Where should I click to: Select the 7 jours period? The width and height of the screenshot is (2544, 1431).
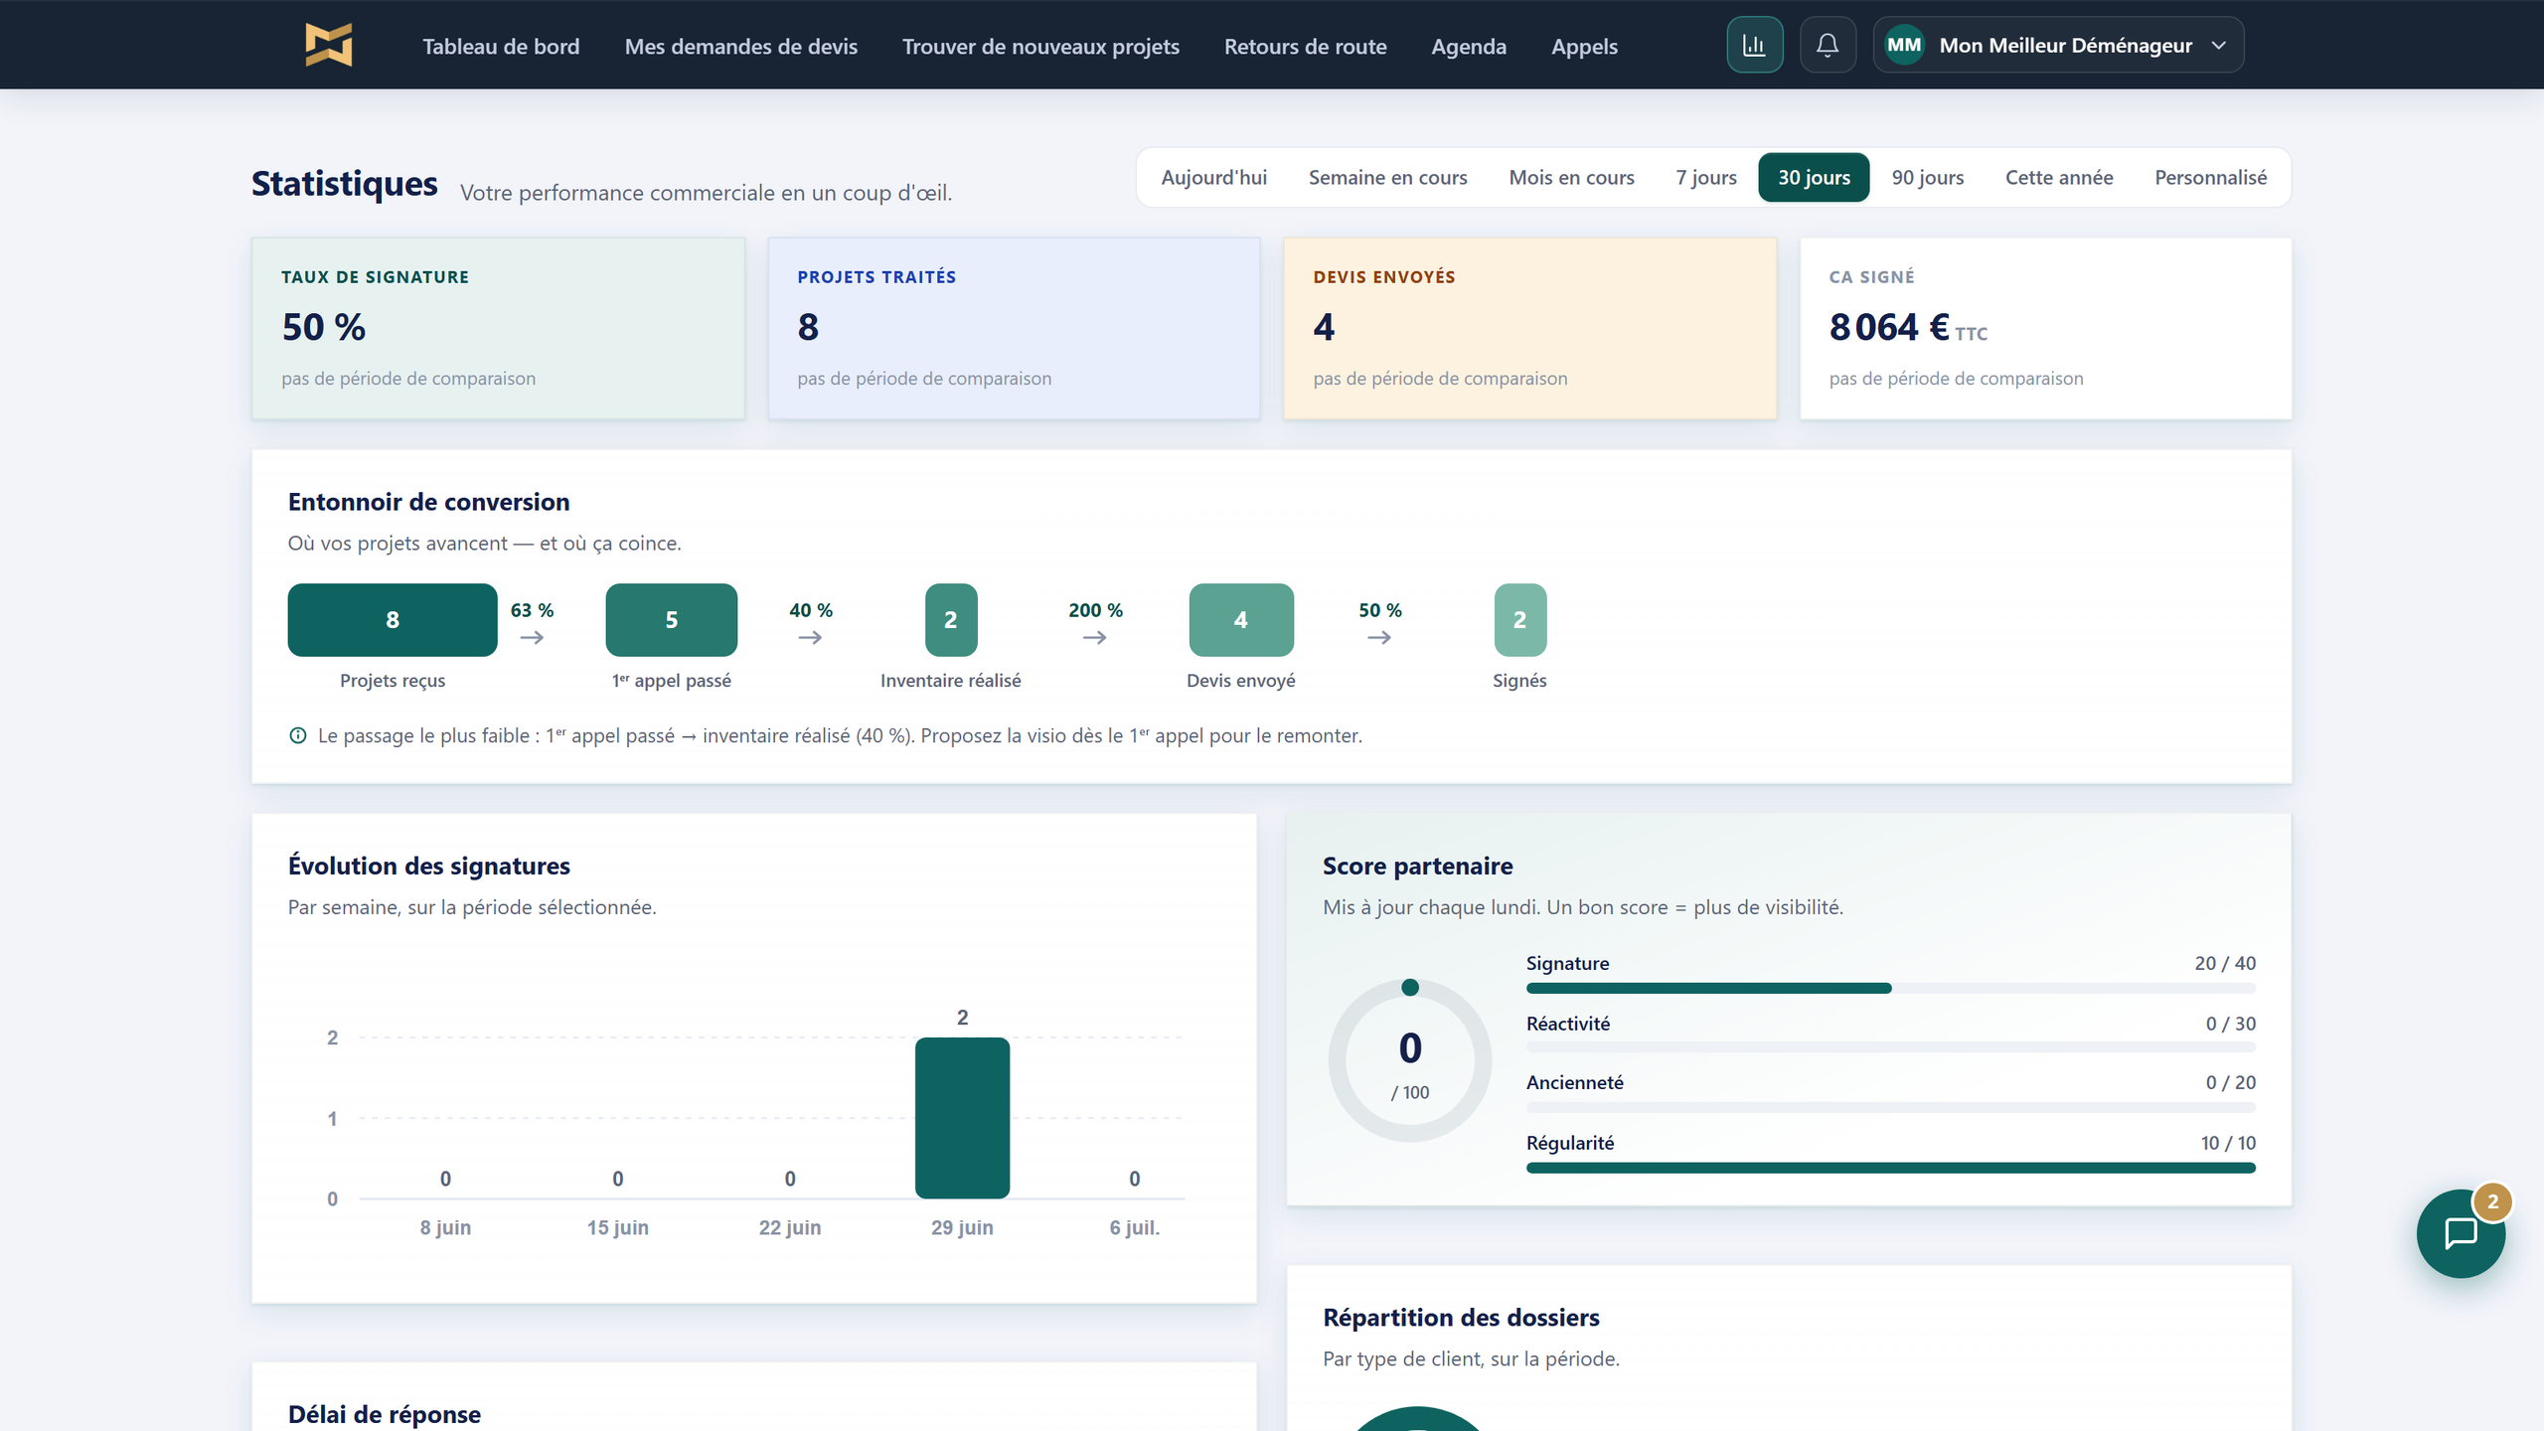pos(1706,177)
